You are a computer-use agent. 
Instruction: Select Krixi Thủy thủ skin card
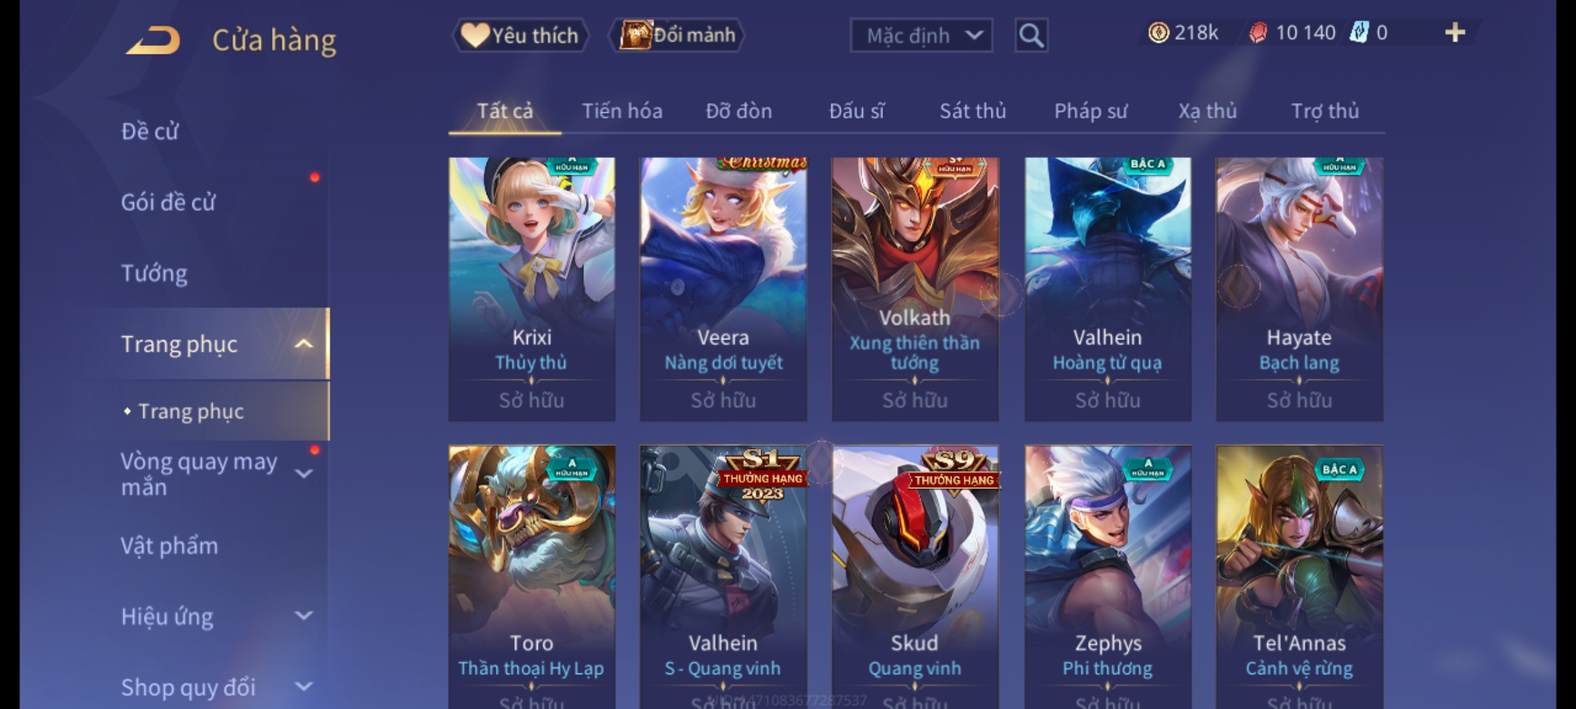click(x=532, y=289)
